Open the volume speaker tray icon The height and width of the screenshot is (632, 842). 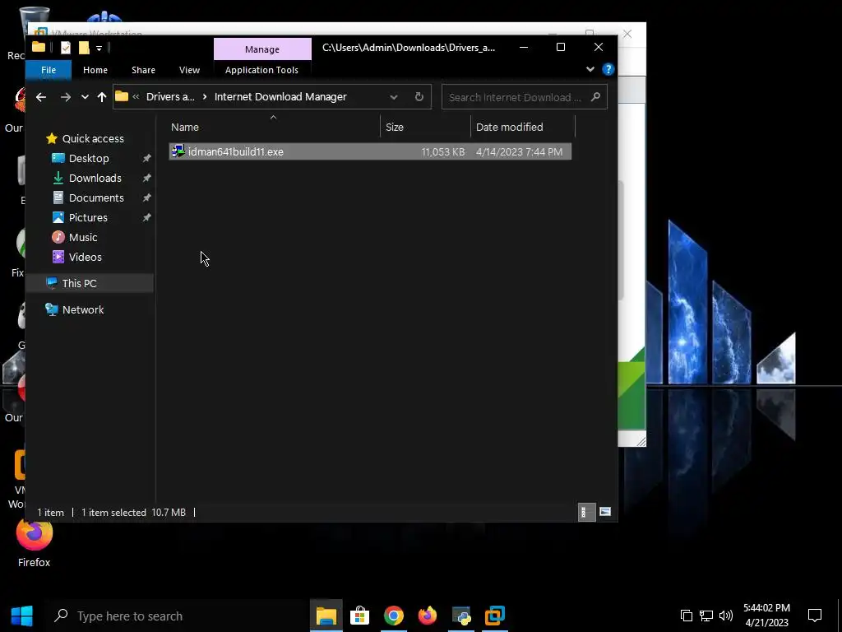(725, 616)
